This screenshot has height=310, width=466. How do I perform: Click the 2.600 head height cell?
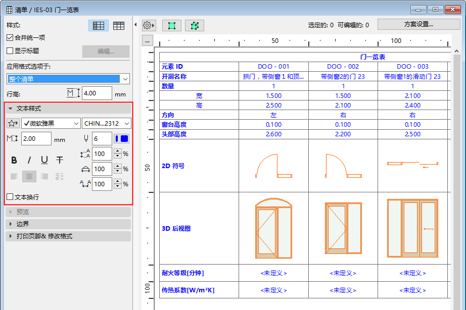(x=273, y=134)
